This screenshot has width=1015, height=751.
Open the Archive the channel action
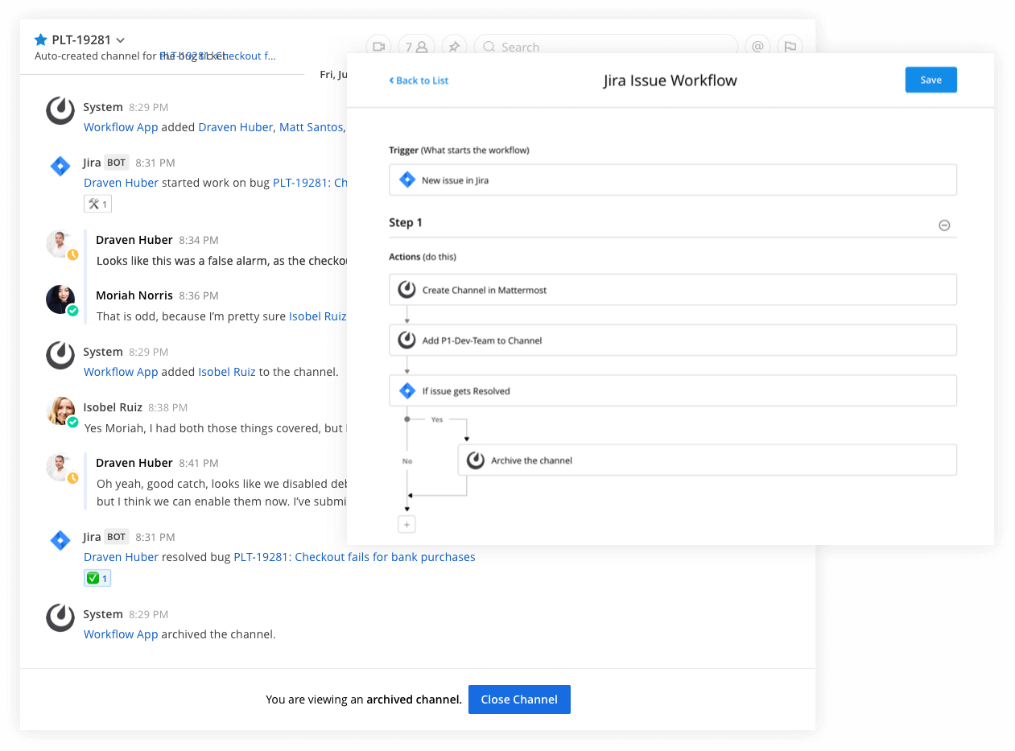pyautogui.click(x=708, y=460)
